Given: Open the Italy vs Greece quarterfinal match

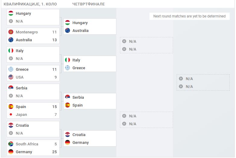Looking at the screenshot, I should pos(90,64).
